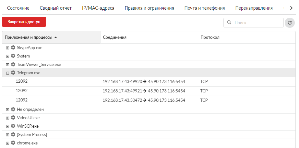Expand the Video.UI.exe node
This screenshot has width=299, height=148.
point(7,118)
